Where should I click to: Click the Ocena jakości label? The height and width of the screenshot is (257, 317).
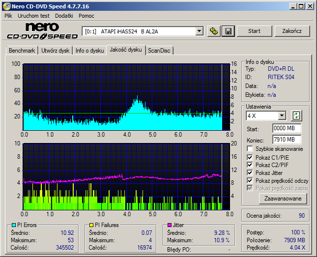point(263,216)
